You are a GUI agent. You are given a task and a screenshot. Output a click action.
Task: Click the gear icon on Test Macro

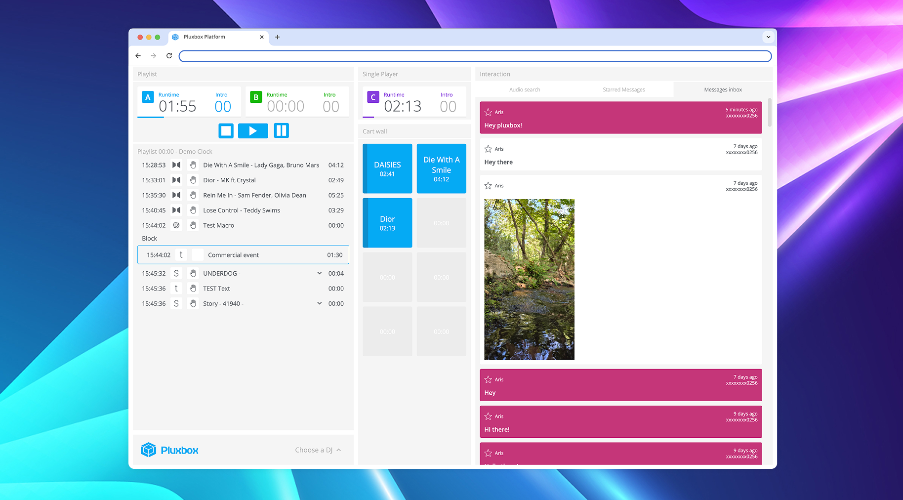tap(176, 225)
